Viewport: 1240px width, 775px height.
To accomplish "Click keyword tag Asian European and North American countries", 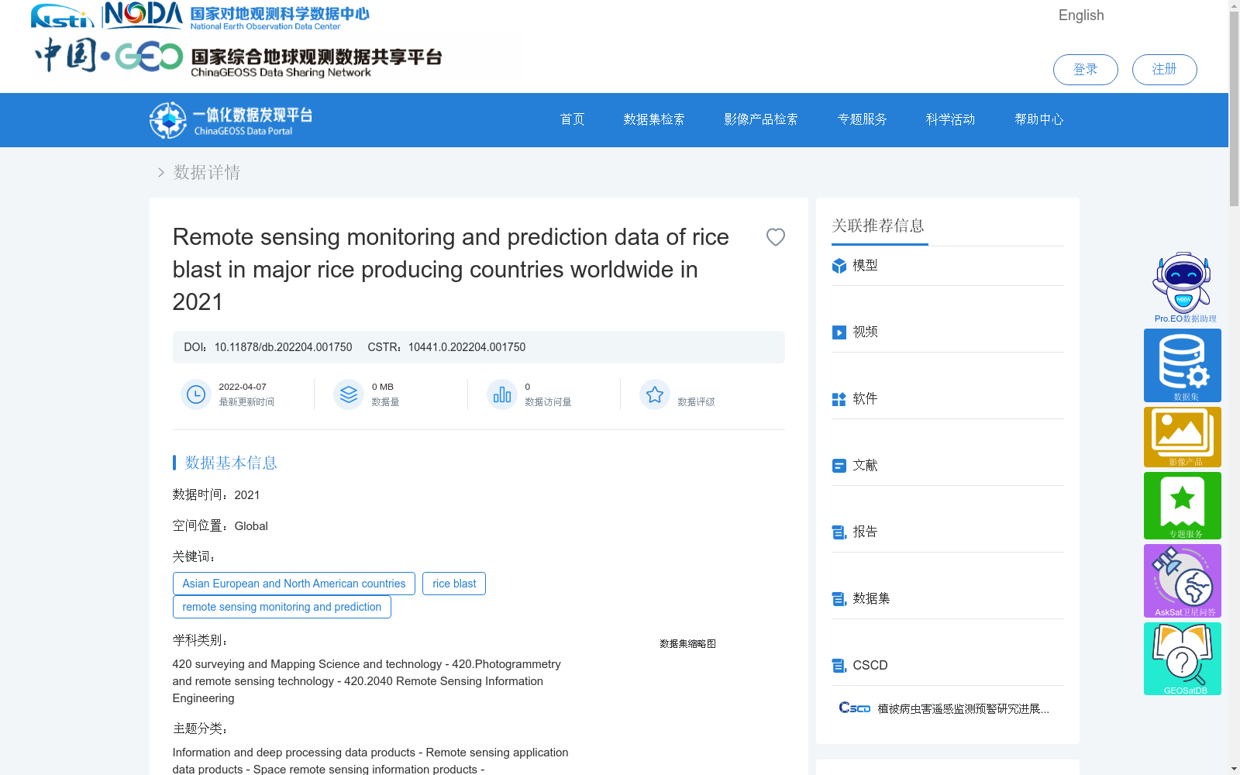I will tap(294, 584).
